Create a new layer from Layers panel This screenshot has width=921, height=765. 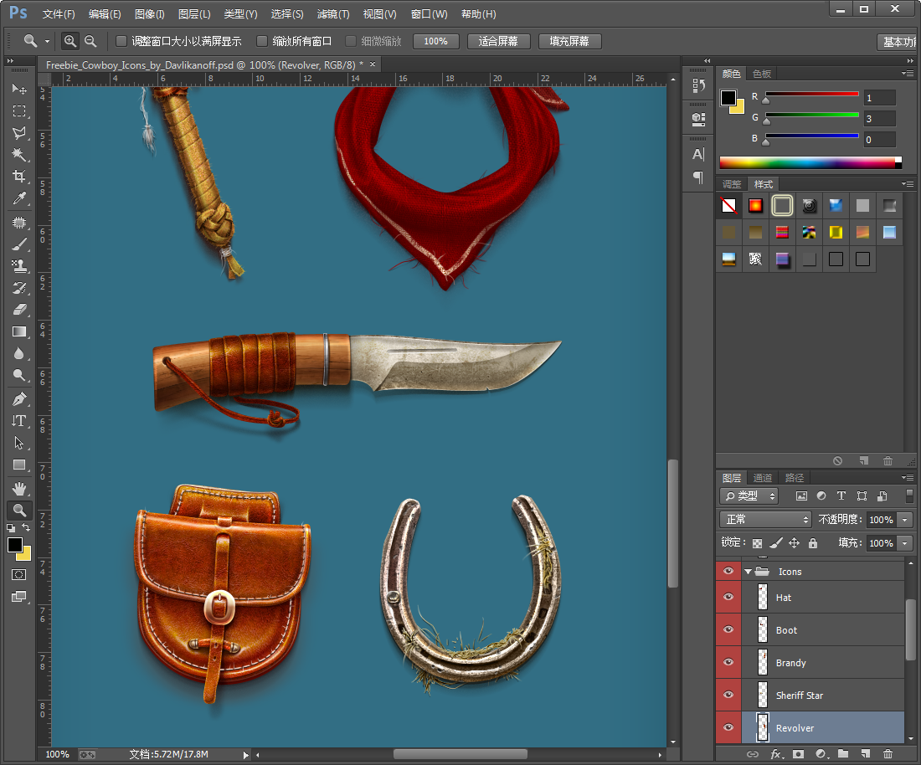[x=865, y=754]
